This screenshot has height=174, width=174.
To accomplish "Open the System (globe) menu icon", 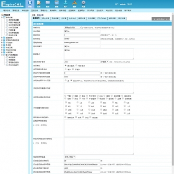I will (x=30, y=4).
